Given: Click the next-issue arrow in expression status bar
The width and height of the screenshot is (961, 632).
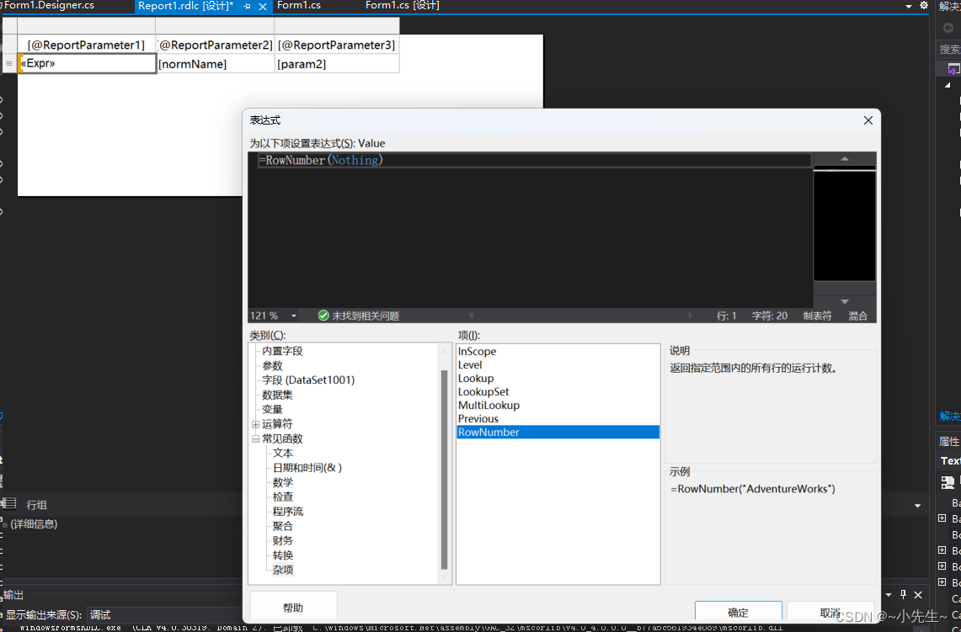Looking at the screenshot, I should coord(690,316).
